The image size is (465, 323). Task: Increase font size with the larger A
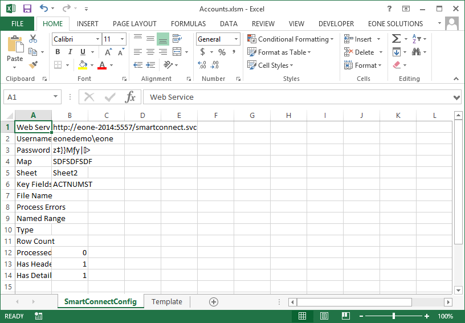click(108, 52)
